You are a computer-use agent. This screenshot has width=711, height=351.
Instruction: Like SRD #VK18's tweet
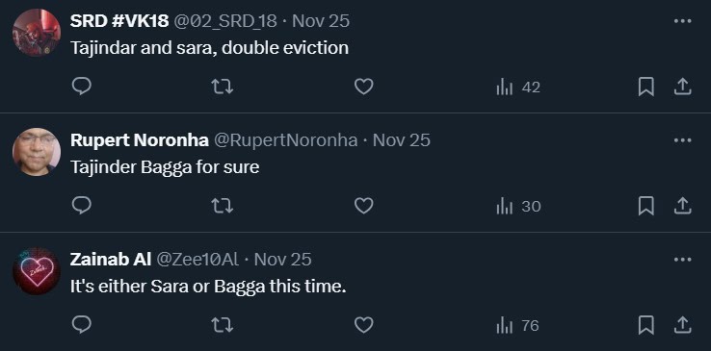(x=363, y=87)
